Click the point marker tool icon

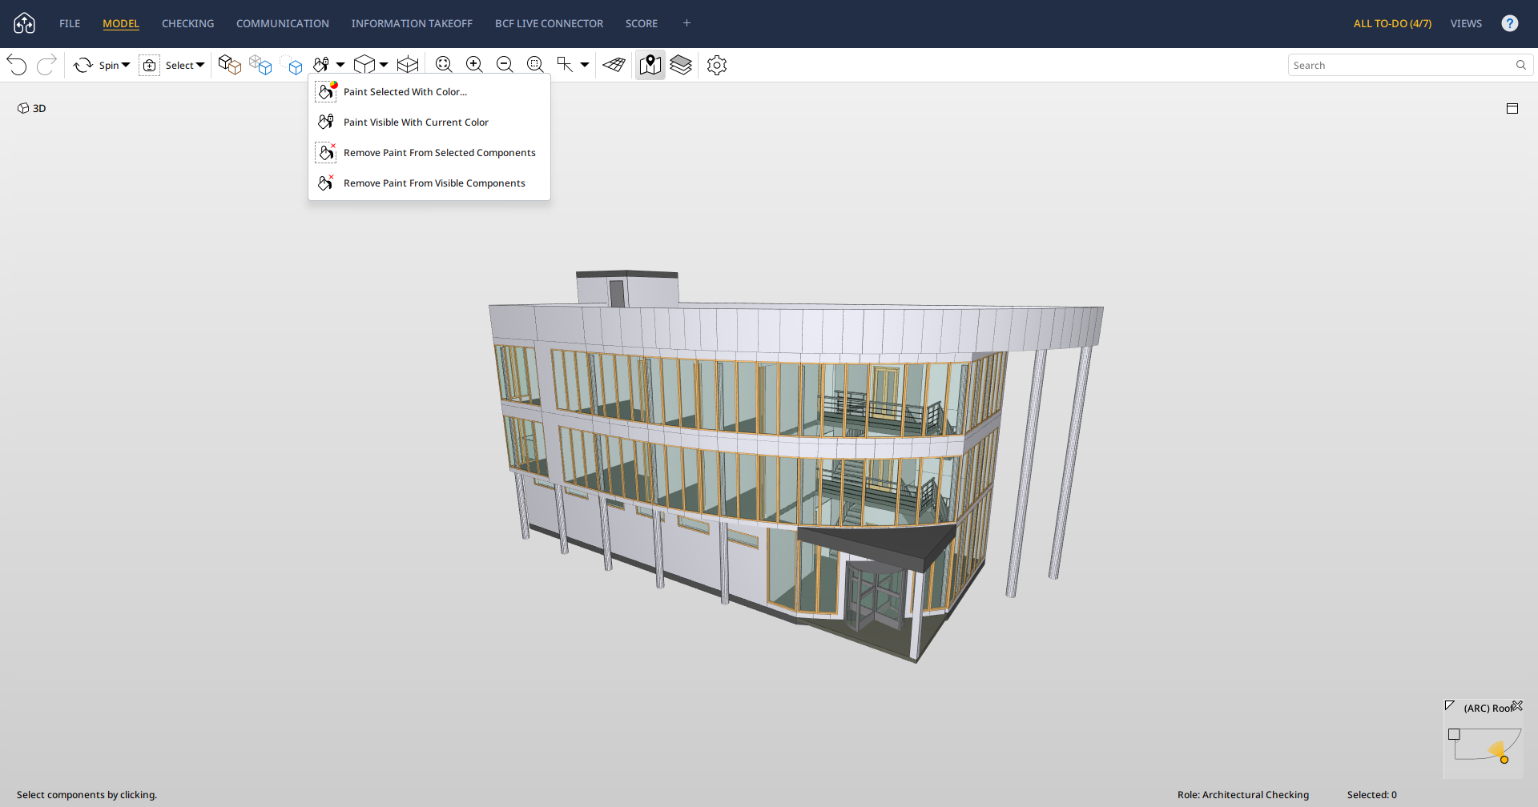coord(566,65)
